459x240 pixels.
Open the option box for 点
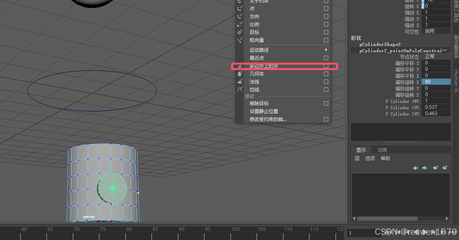pyautogui.click(x=326, y=8)
